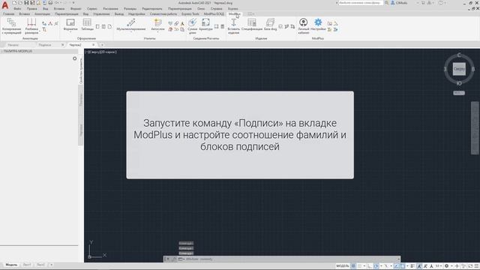Toggle polar tracking in status bar
Image resolution: width=480 pixels, height=270 pixels.
pyautogui.click(x=376, y=266)
